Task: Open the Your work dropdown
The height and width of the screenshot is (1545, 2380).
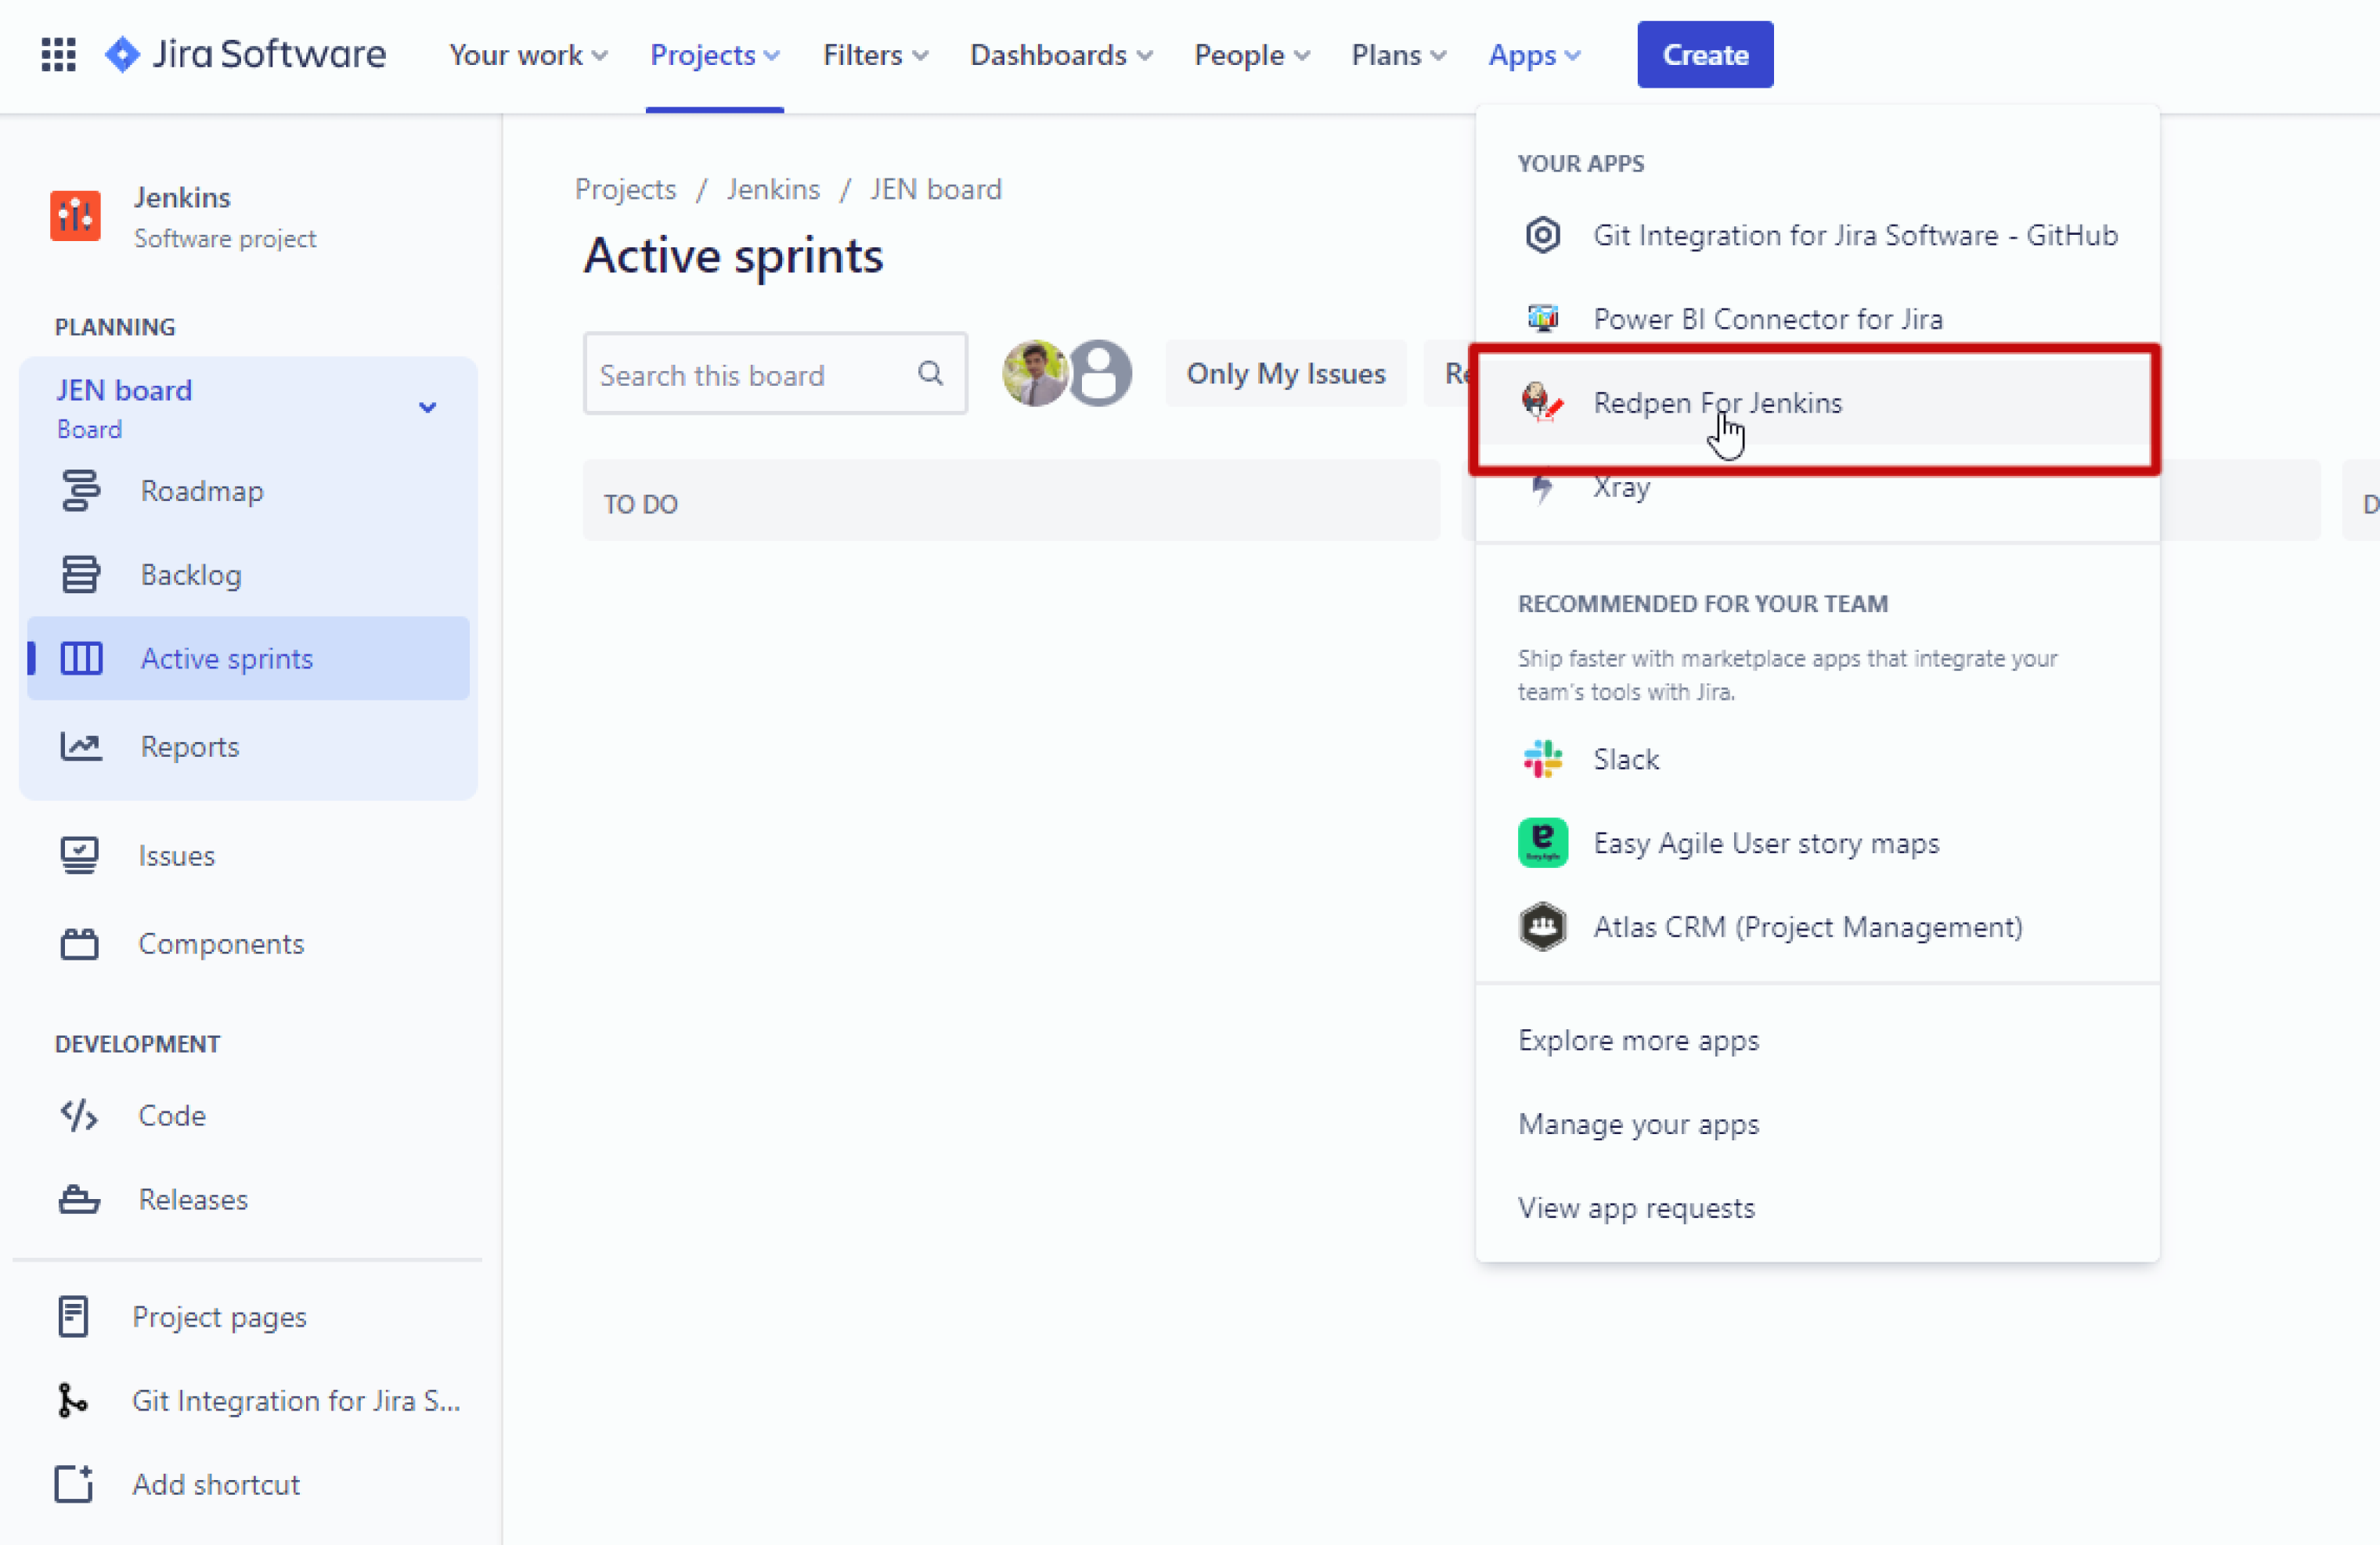Action: (x=528, y=55)
